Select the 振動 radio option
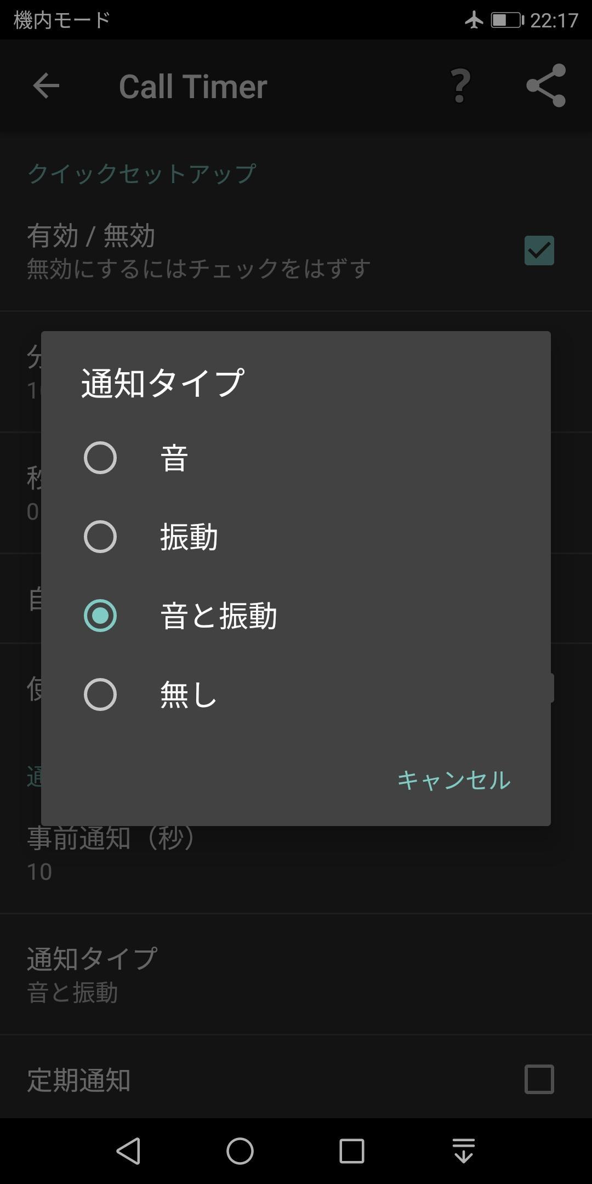The image size is (592, 1184). [296, 537]
